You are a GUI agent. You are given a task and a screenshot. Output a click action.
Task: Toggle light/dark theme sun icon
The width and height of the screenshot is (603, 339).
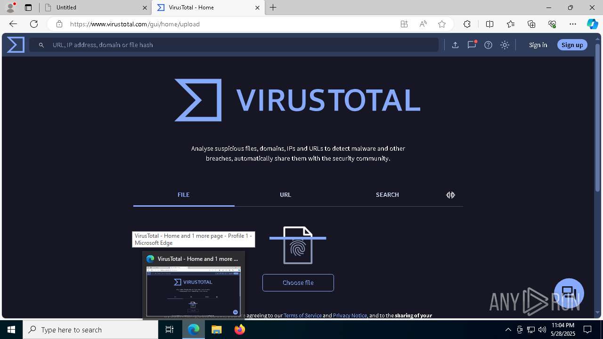click(x=505, y=45)
